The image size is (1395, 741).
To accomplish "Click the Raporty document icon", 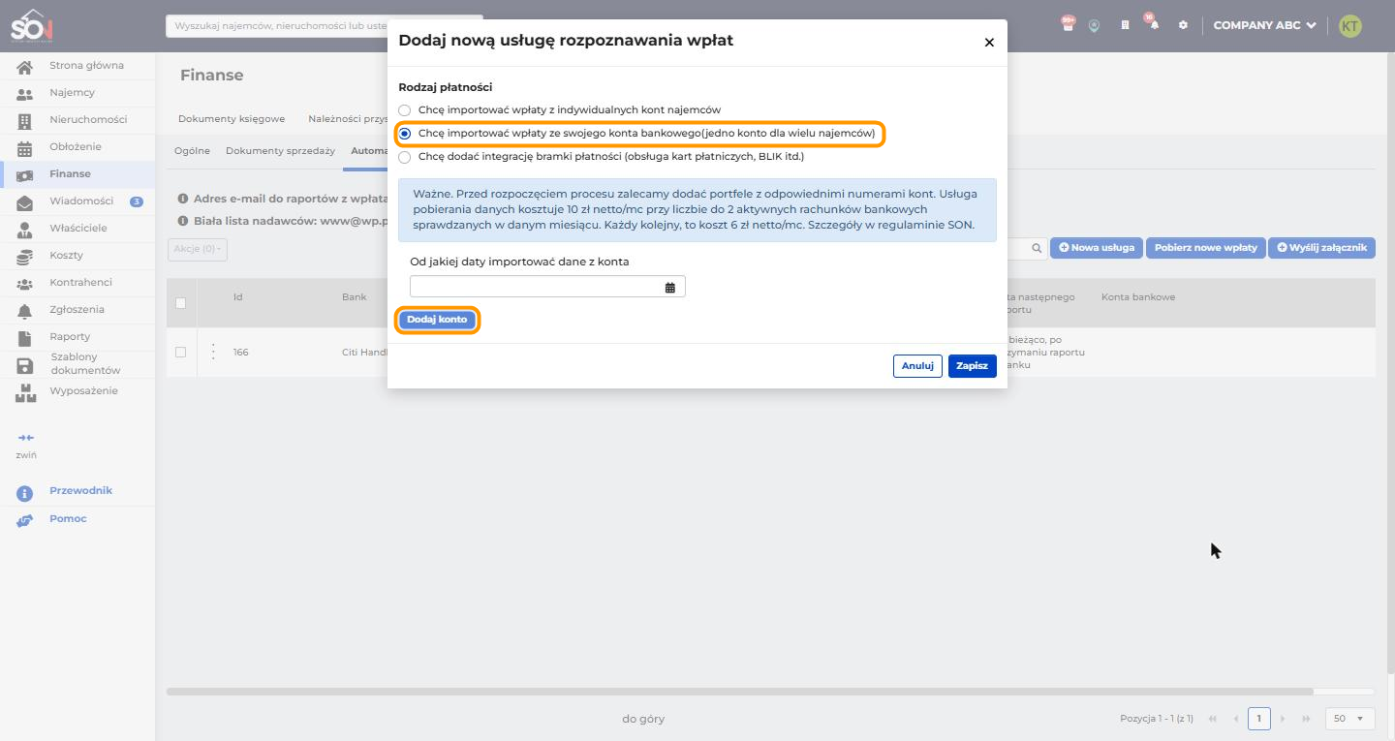I will pos(25,337).
